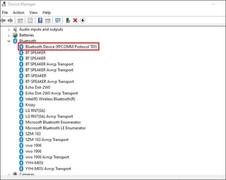Image resolution: width=226 pixels, height=180 pixels.
Task: Click the Audio inputs and outputs label
Action: click(41, 29)
